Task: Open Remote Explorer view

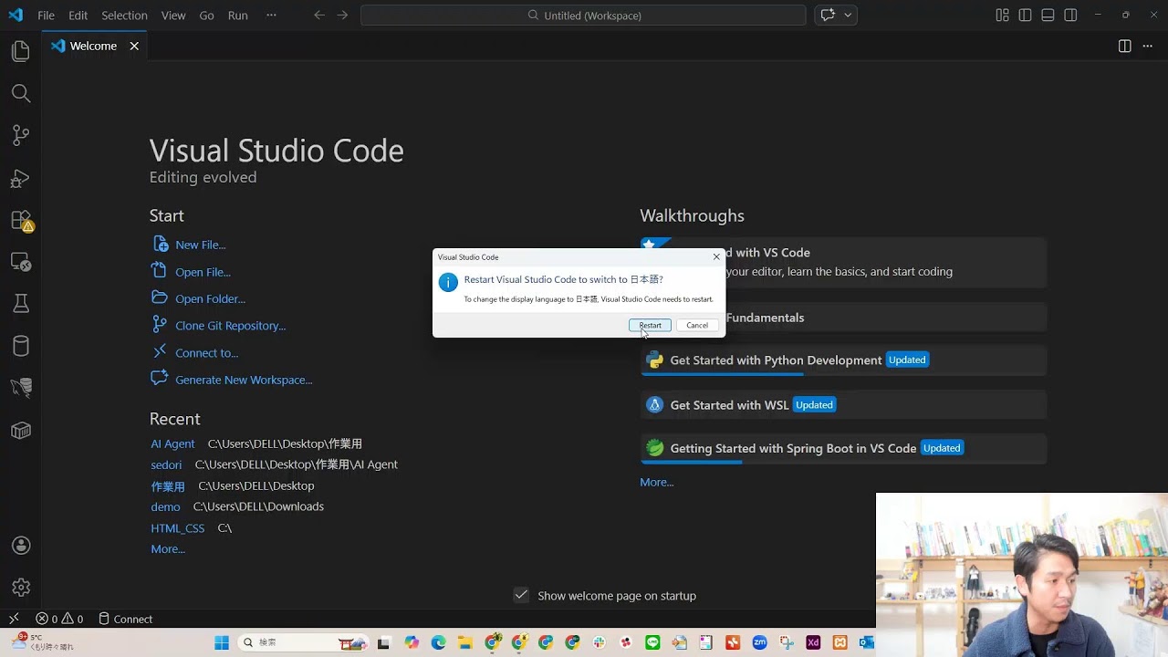Action: (21, 262)
